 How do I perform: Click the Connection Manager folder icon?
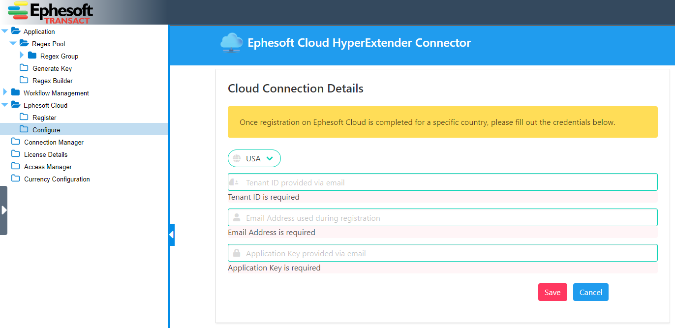(16, 142)
